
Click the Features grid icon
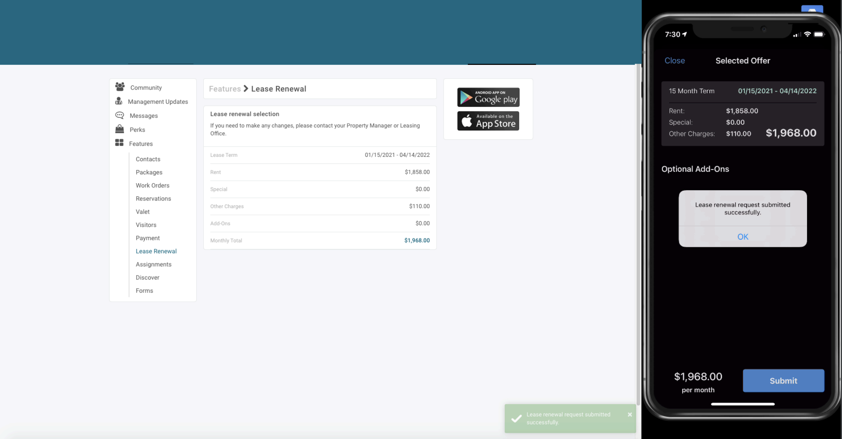(119, 143)
